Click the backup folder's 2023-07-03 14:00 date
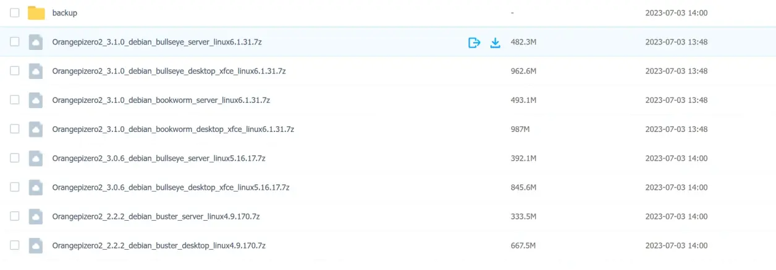The width and height of the screenshot is (776, 270). click(x=676, y=13)
